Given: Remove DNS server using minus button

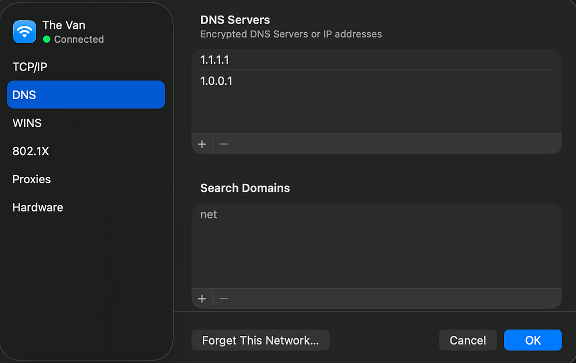Looking at the screenshot, I should click(x=224, y=144).
